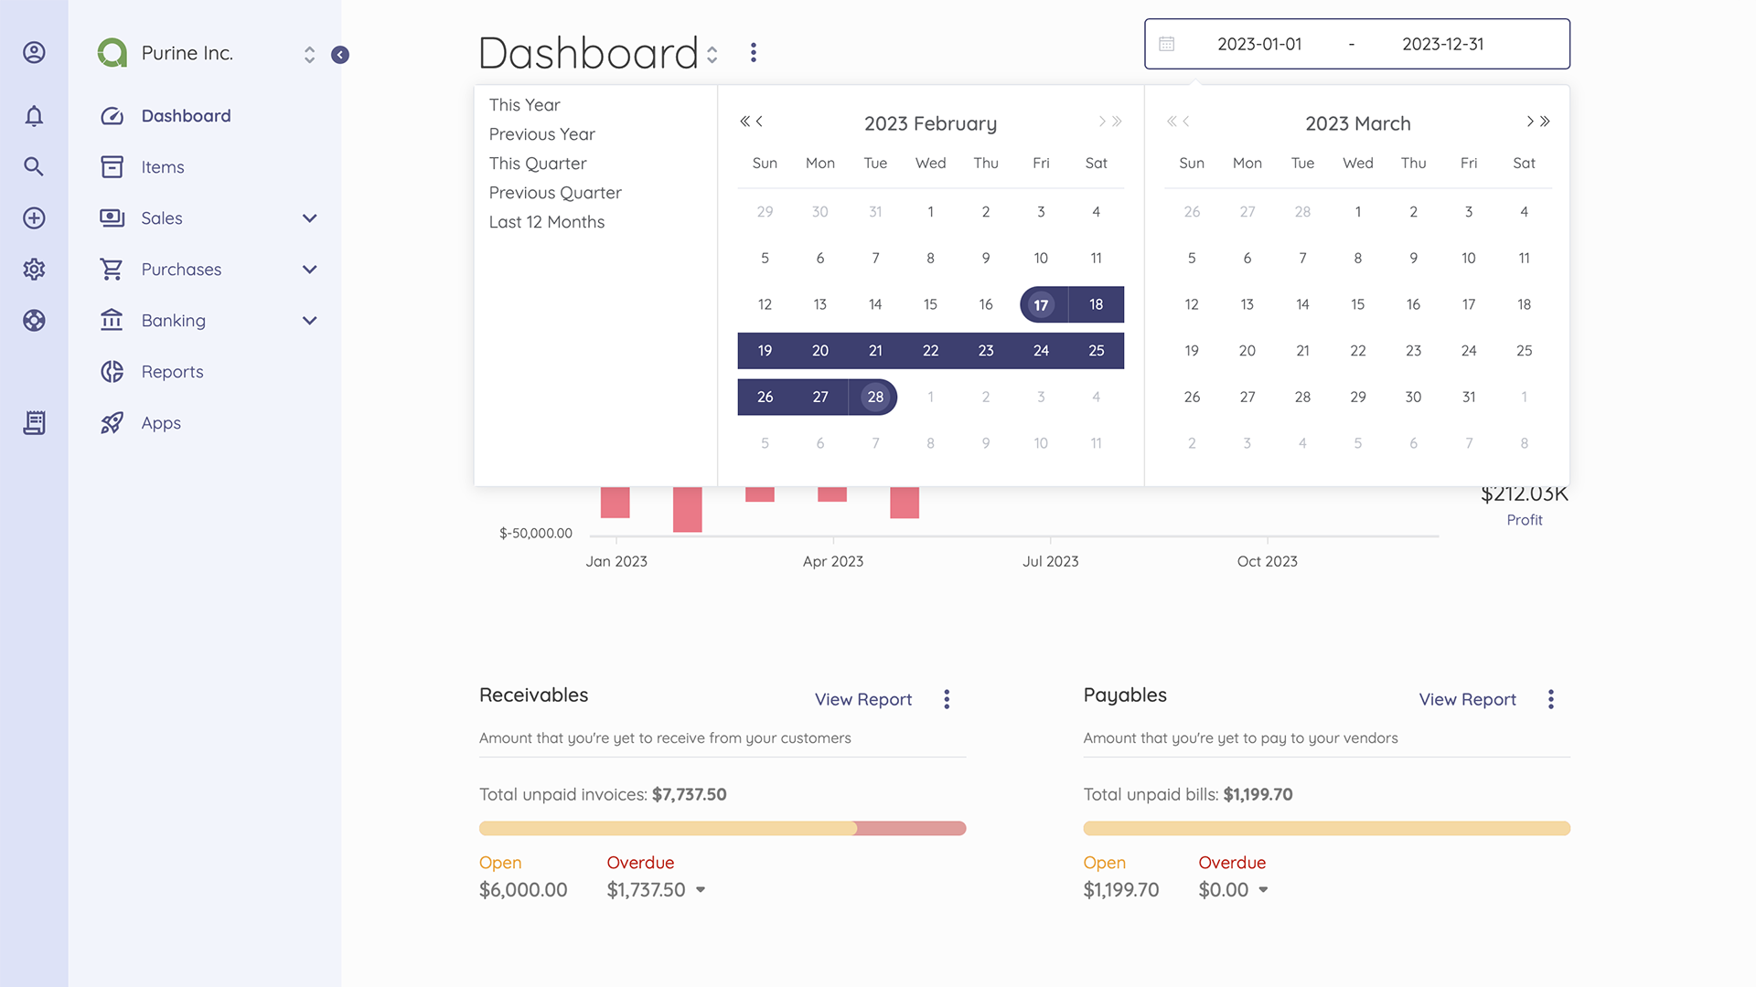1756x987 pixels.
Task: Click Payables open amount progress bar
Action: 1326,828
